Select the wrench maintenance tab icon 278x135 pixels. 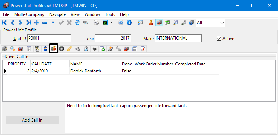click(x=118, y=49)
